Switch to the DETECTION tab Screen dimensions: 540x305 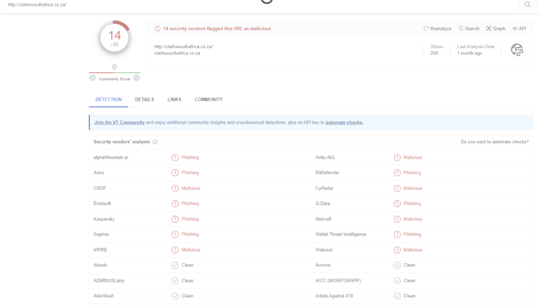pyautogui.click(x=108, y=99)
